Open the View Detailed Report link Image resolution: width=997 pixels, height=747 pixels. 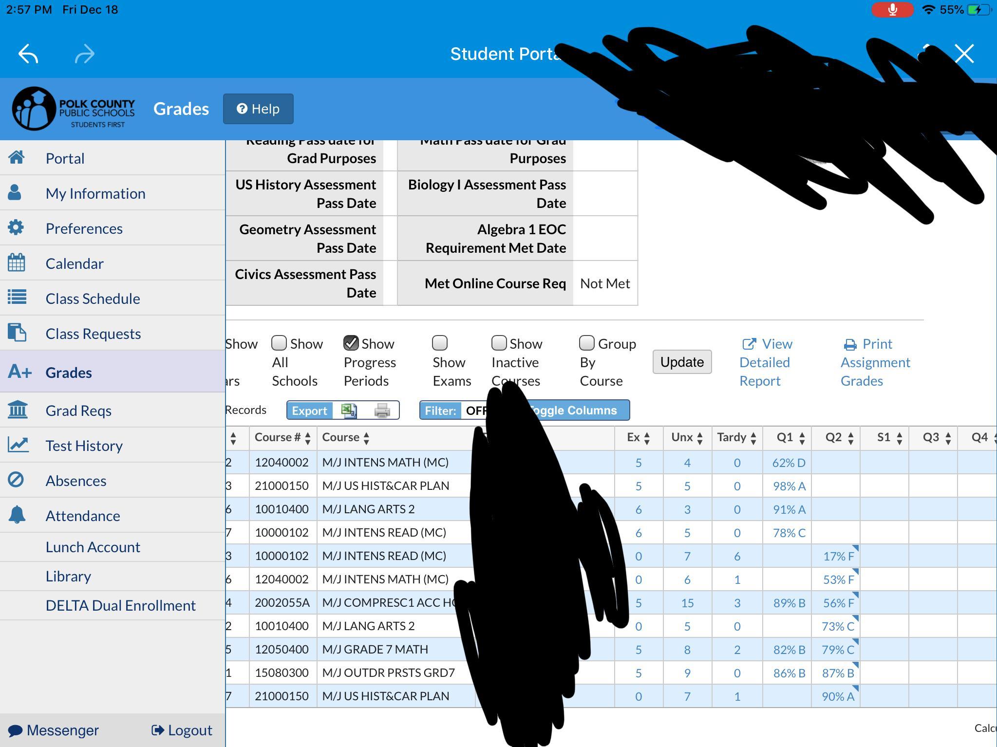(766, 362)
